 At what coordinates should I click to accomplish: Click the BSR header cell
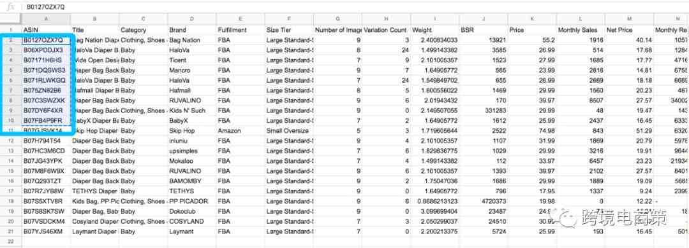point(484,30)
